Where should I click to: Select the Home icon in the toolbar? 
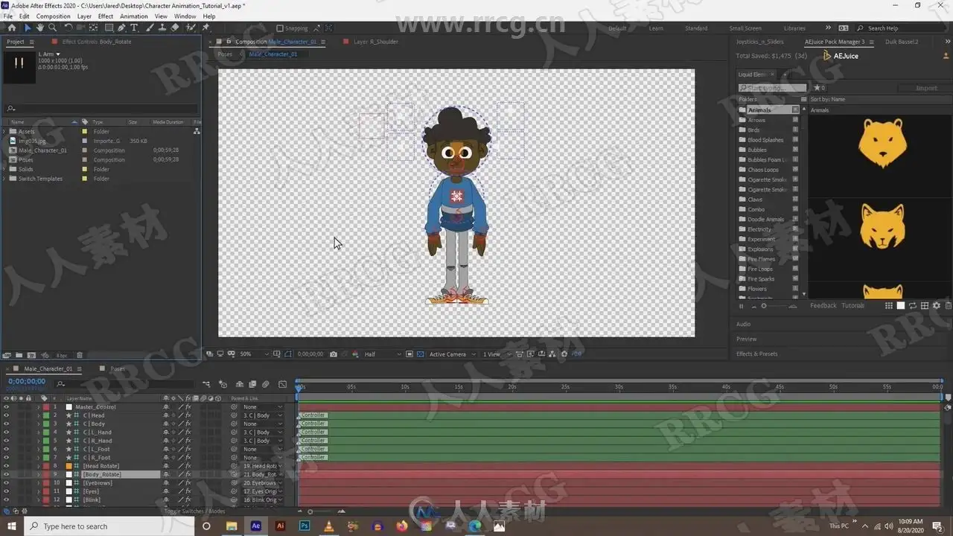11,28
